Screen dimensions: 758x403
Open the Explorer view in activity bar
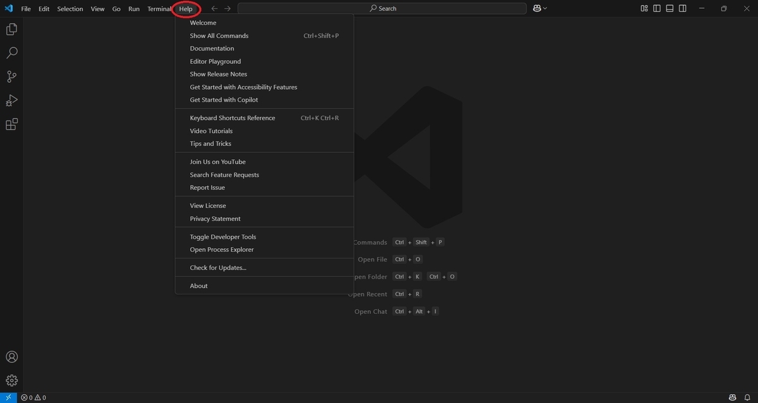[x=11, y=29]
